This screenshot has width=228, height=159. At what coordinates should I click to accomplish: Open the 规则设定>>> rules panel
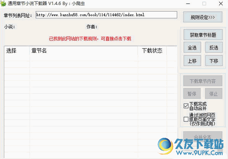click(203, 17)
